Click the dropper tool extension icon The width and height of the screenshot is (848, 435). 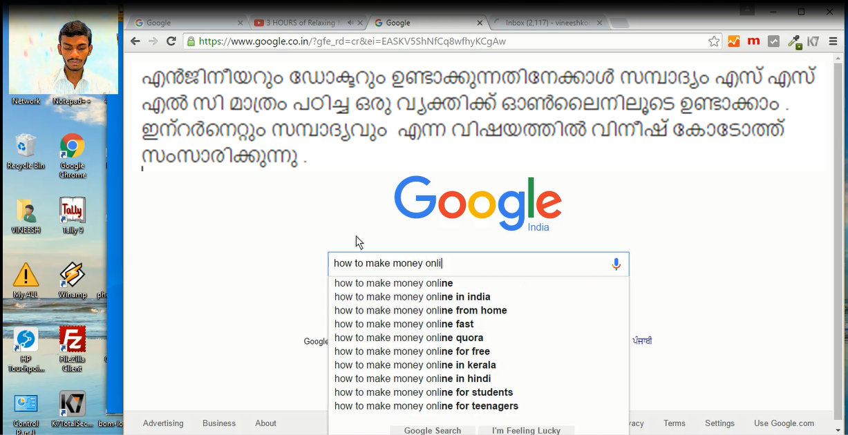(795, 42)
